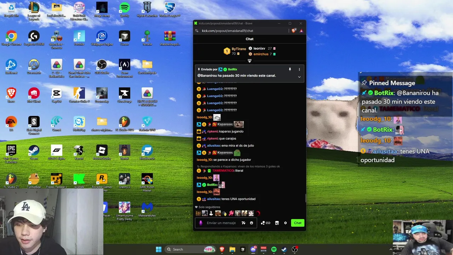Click the red swirl emote in quick row
Image resolution: width=453 pixels, height=255 pixels.
tap(258, 213)
